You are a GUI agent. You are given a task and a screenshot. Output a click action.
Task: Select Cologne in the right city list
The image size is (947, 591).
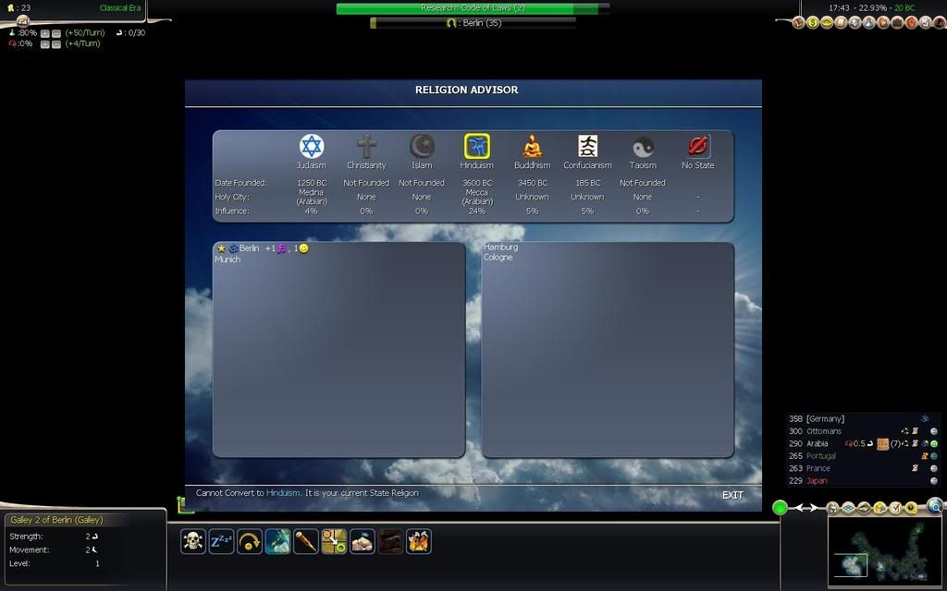498,258
